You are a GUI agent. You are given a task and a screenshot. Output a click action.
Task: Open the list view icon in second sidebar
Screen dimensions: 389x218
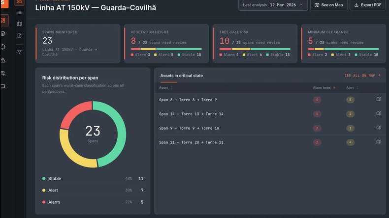pyautogui.click(x=19, y=12)
